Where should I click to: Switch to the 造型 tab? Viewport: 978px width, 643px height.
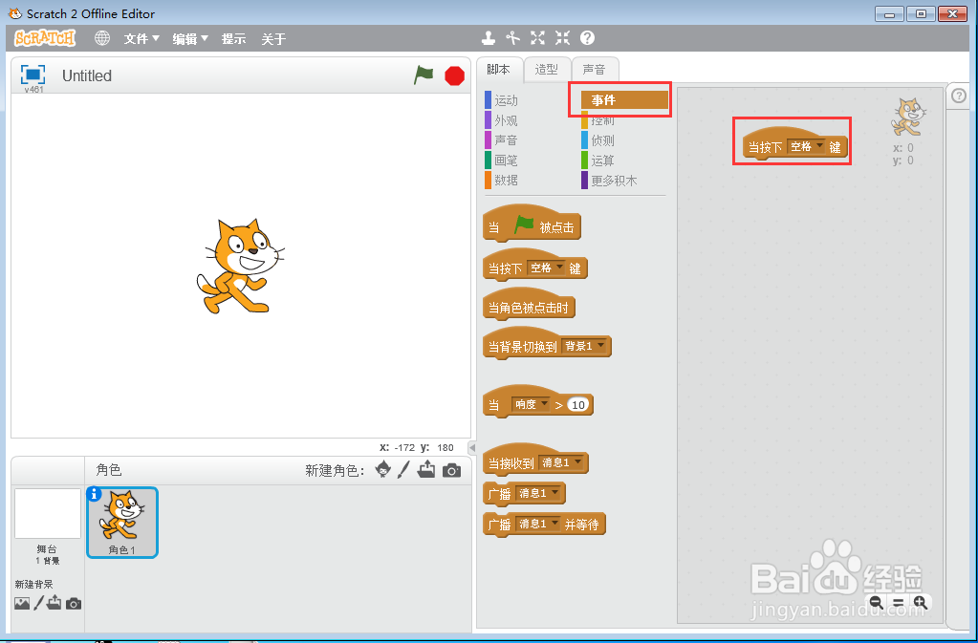[546, 69]
